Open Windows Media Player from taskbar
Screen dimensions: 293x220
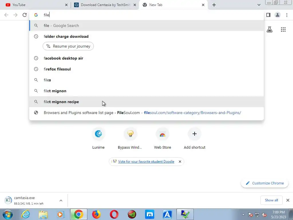pos(61,214)
